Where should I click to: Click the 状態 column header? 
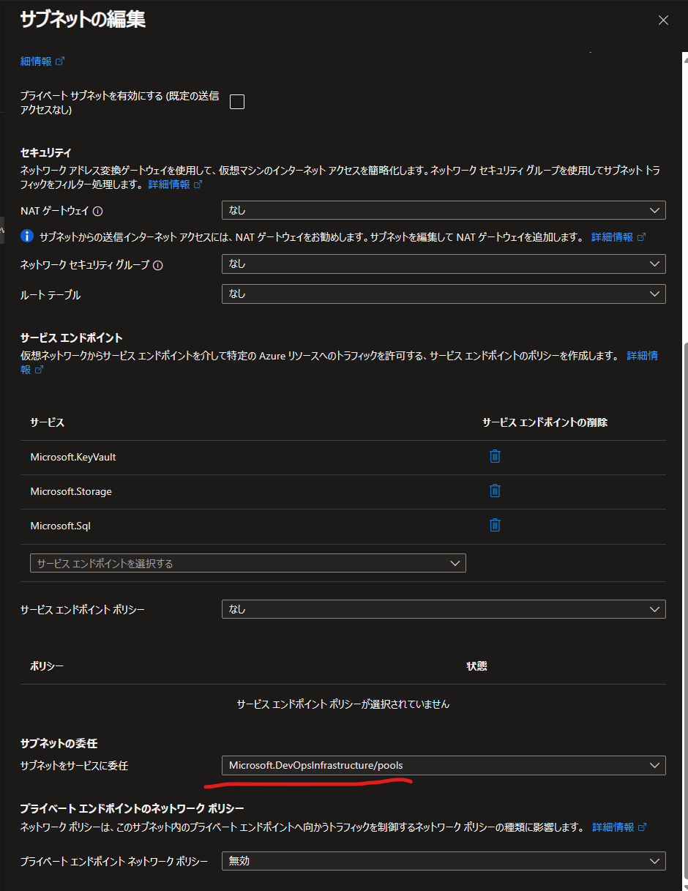coord(476,666)
